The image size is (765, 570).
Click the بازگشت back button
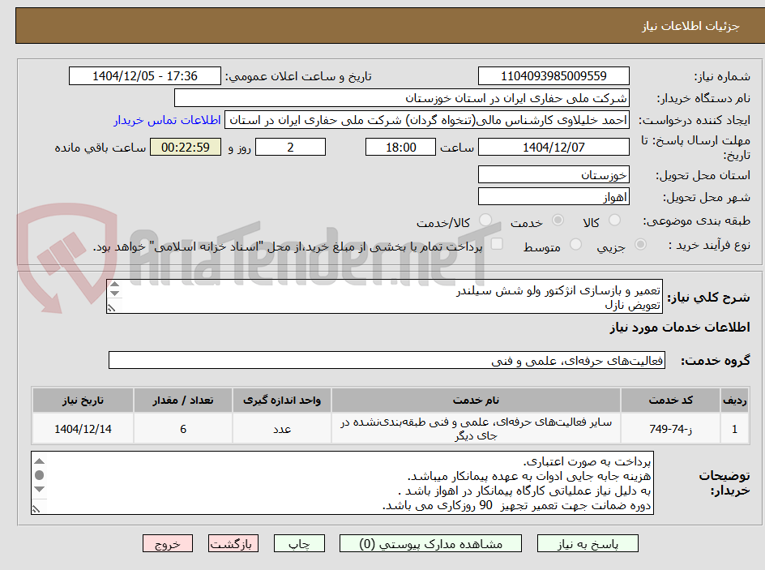click(233, 543)
